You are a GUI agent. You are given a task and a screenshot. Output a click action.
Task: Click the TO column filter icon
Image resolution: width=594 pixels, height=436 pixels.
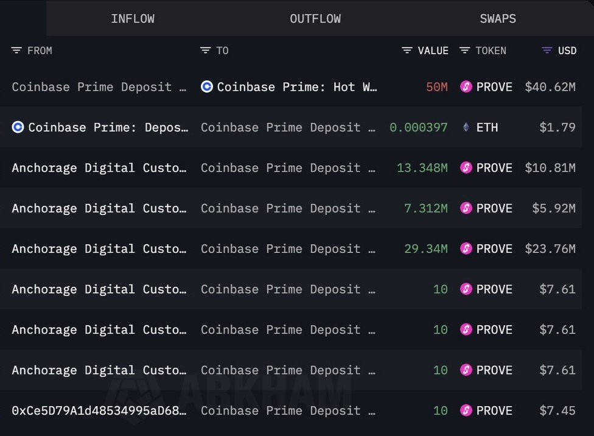[x=206, y=51]
